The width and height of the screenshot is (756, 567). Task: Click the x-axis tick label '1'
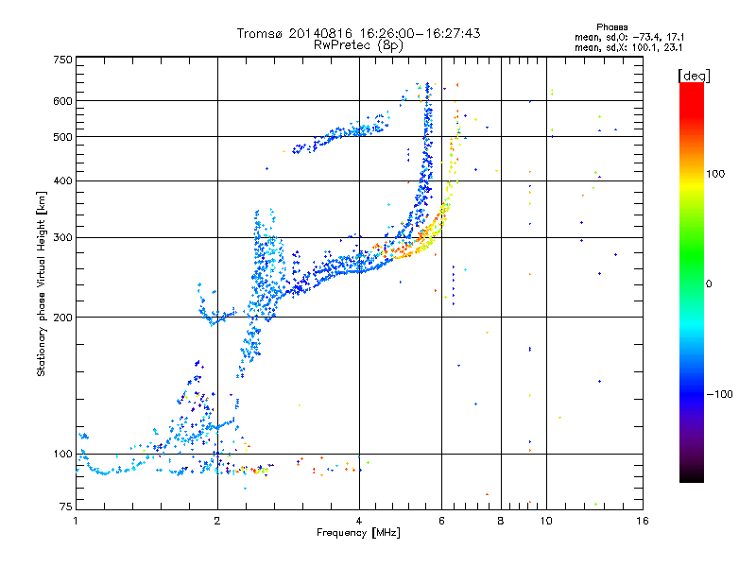point(76,521)
